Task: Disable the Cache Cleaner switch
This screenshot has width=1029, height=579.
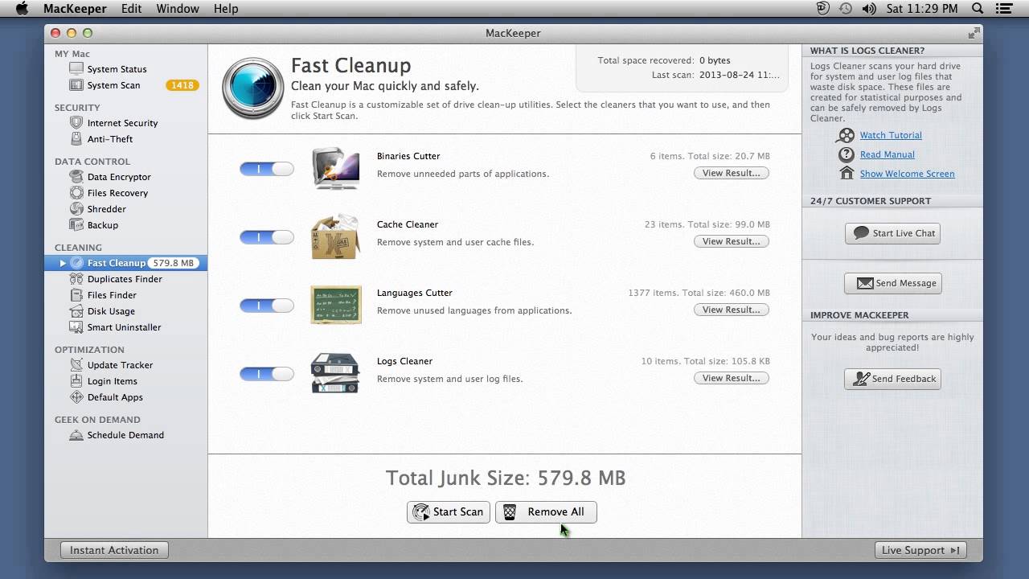Action: click(x=266, y=237)
